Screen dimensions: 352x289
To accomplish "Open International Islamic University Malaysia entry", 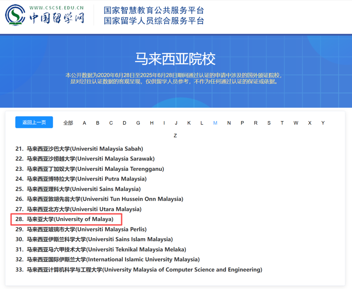I will click(x=108, y=259).
